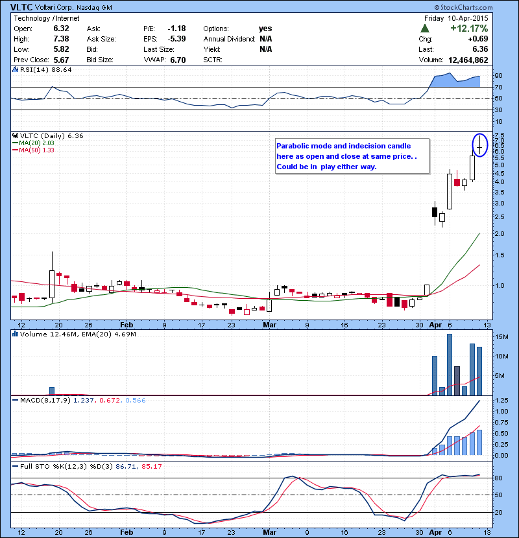Click the RSI(14) indicator icon
Image resolution: width=519 pixels, height=538 pixels.
click(15, 69)
